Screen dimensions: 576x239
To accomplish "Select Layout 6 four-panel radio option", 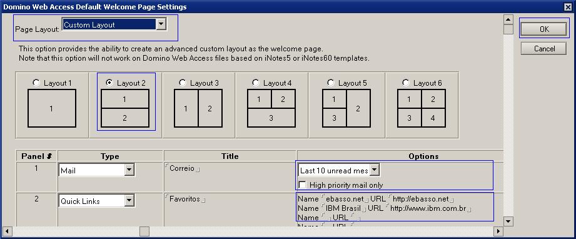I will tap(405, 83).
